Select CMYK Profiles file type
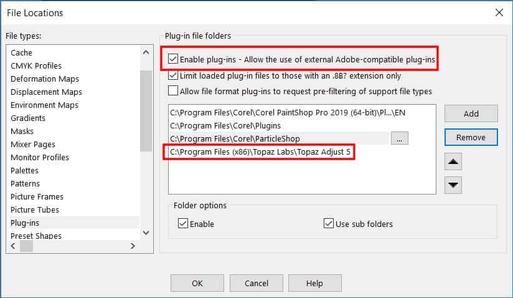Screen dimensions: 513x298 (x=36, y=65)
